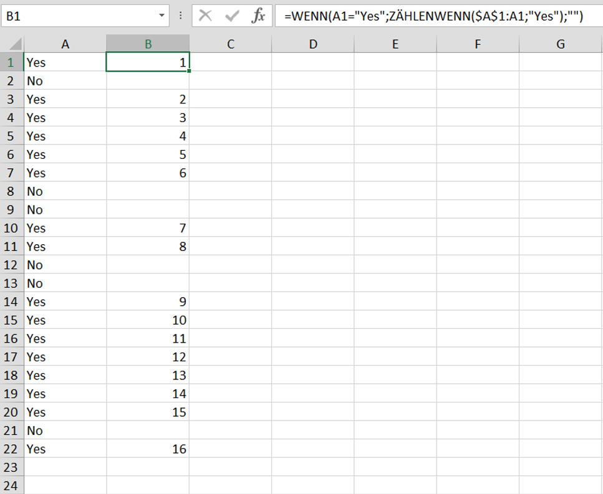
Task: Click cell B17 with value 12
Action: click(148, 357)
